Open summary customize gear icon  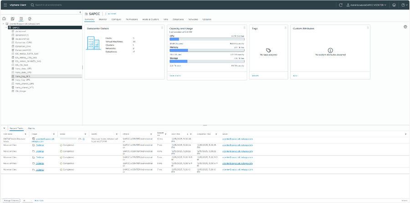[405, 27]
